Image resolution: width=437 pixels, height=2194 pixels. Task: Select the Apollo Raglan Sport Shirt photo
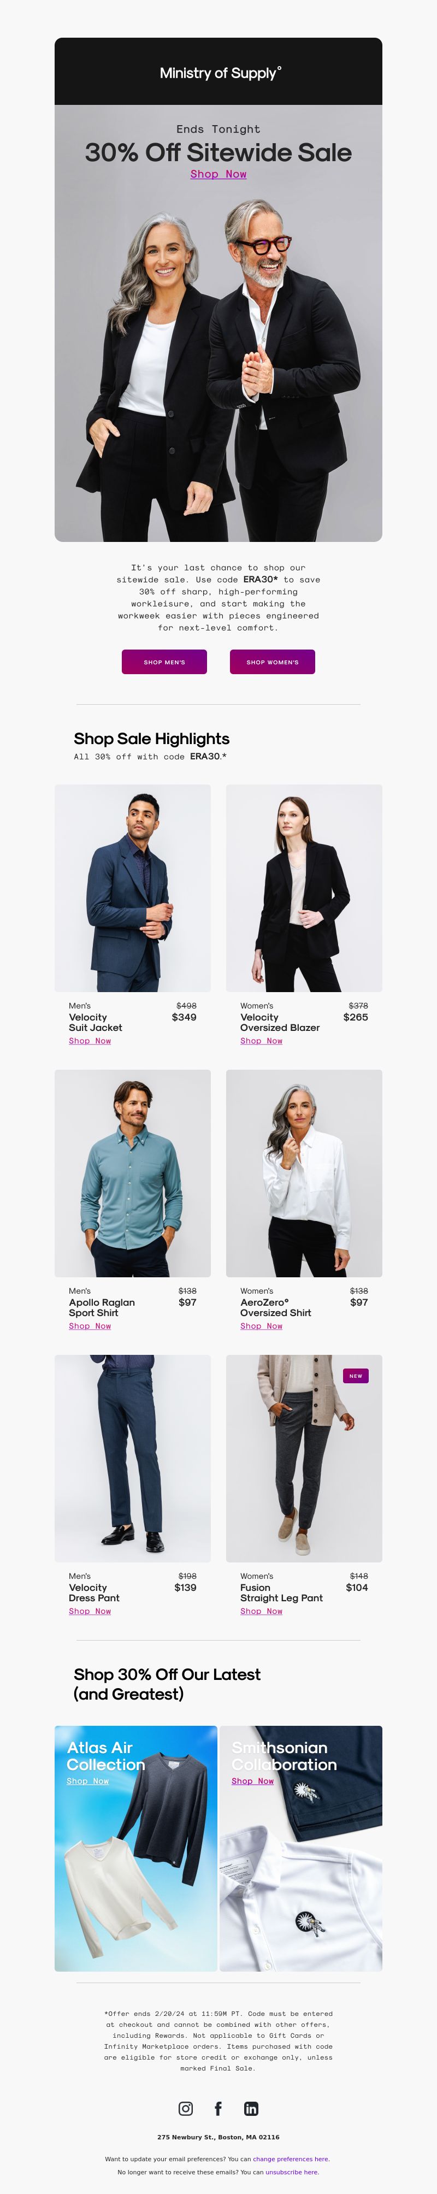coord(133,1173)
